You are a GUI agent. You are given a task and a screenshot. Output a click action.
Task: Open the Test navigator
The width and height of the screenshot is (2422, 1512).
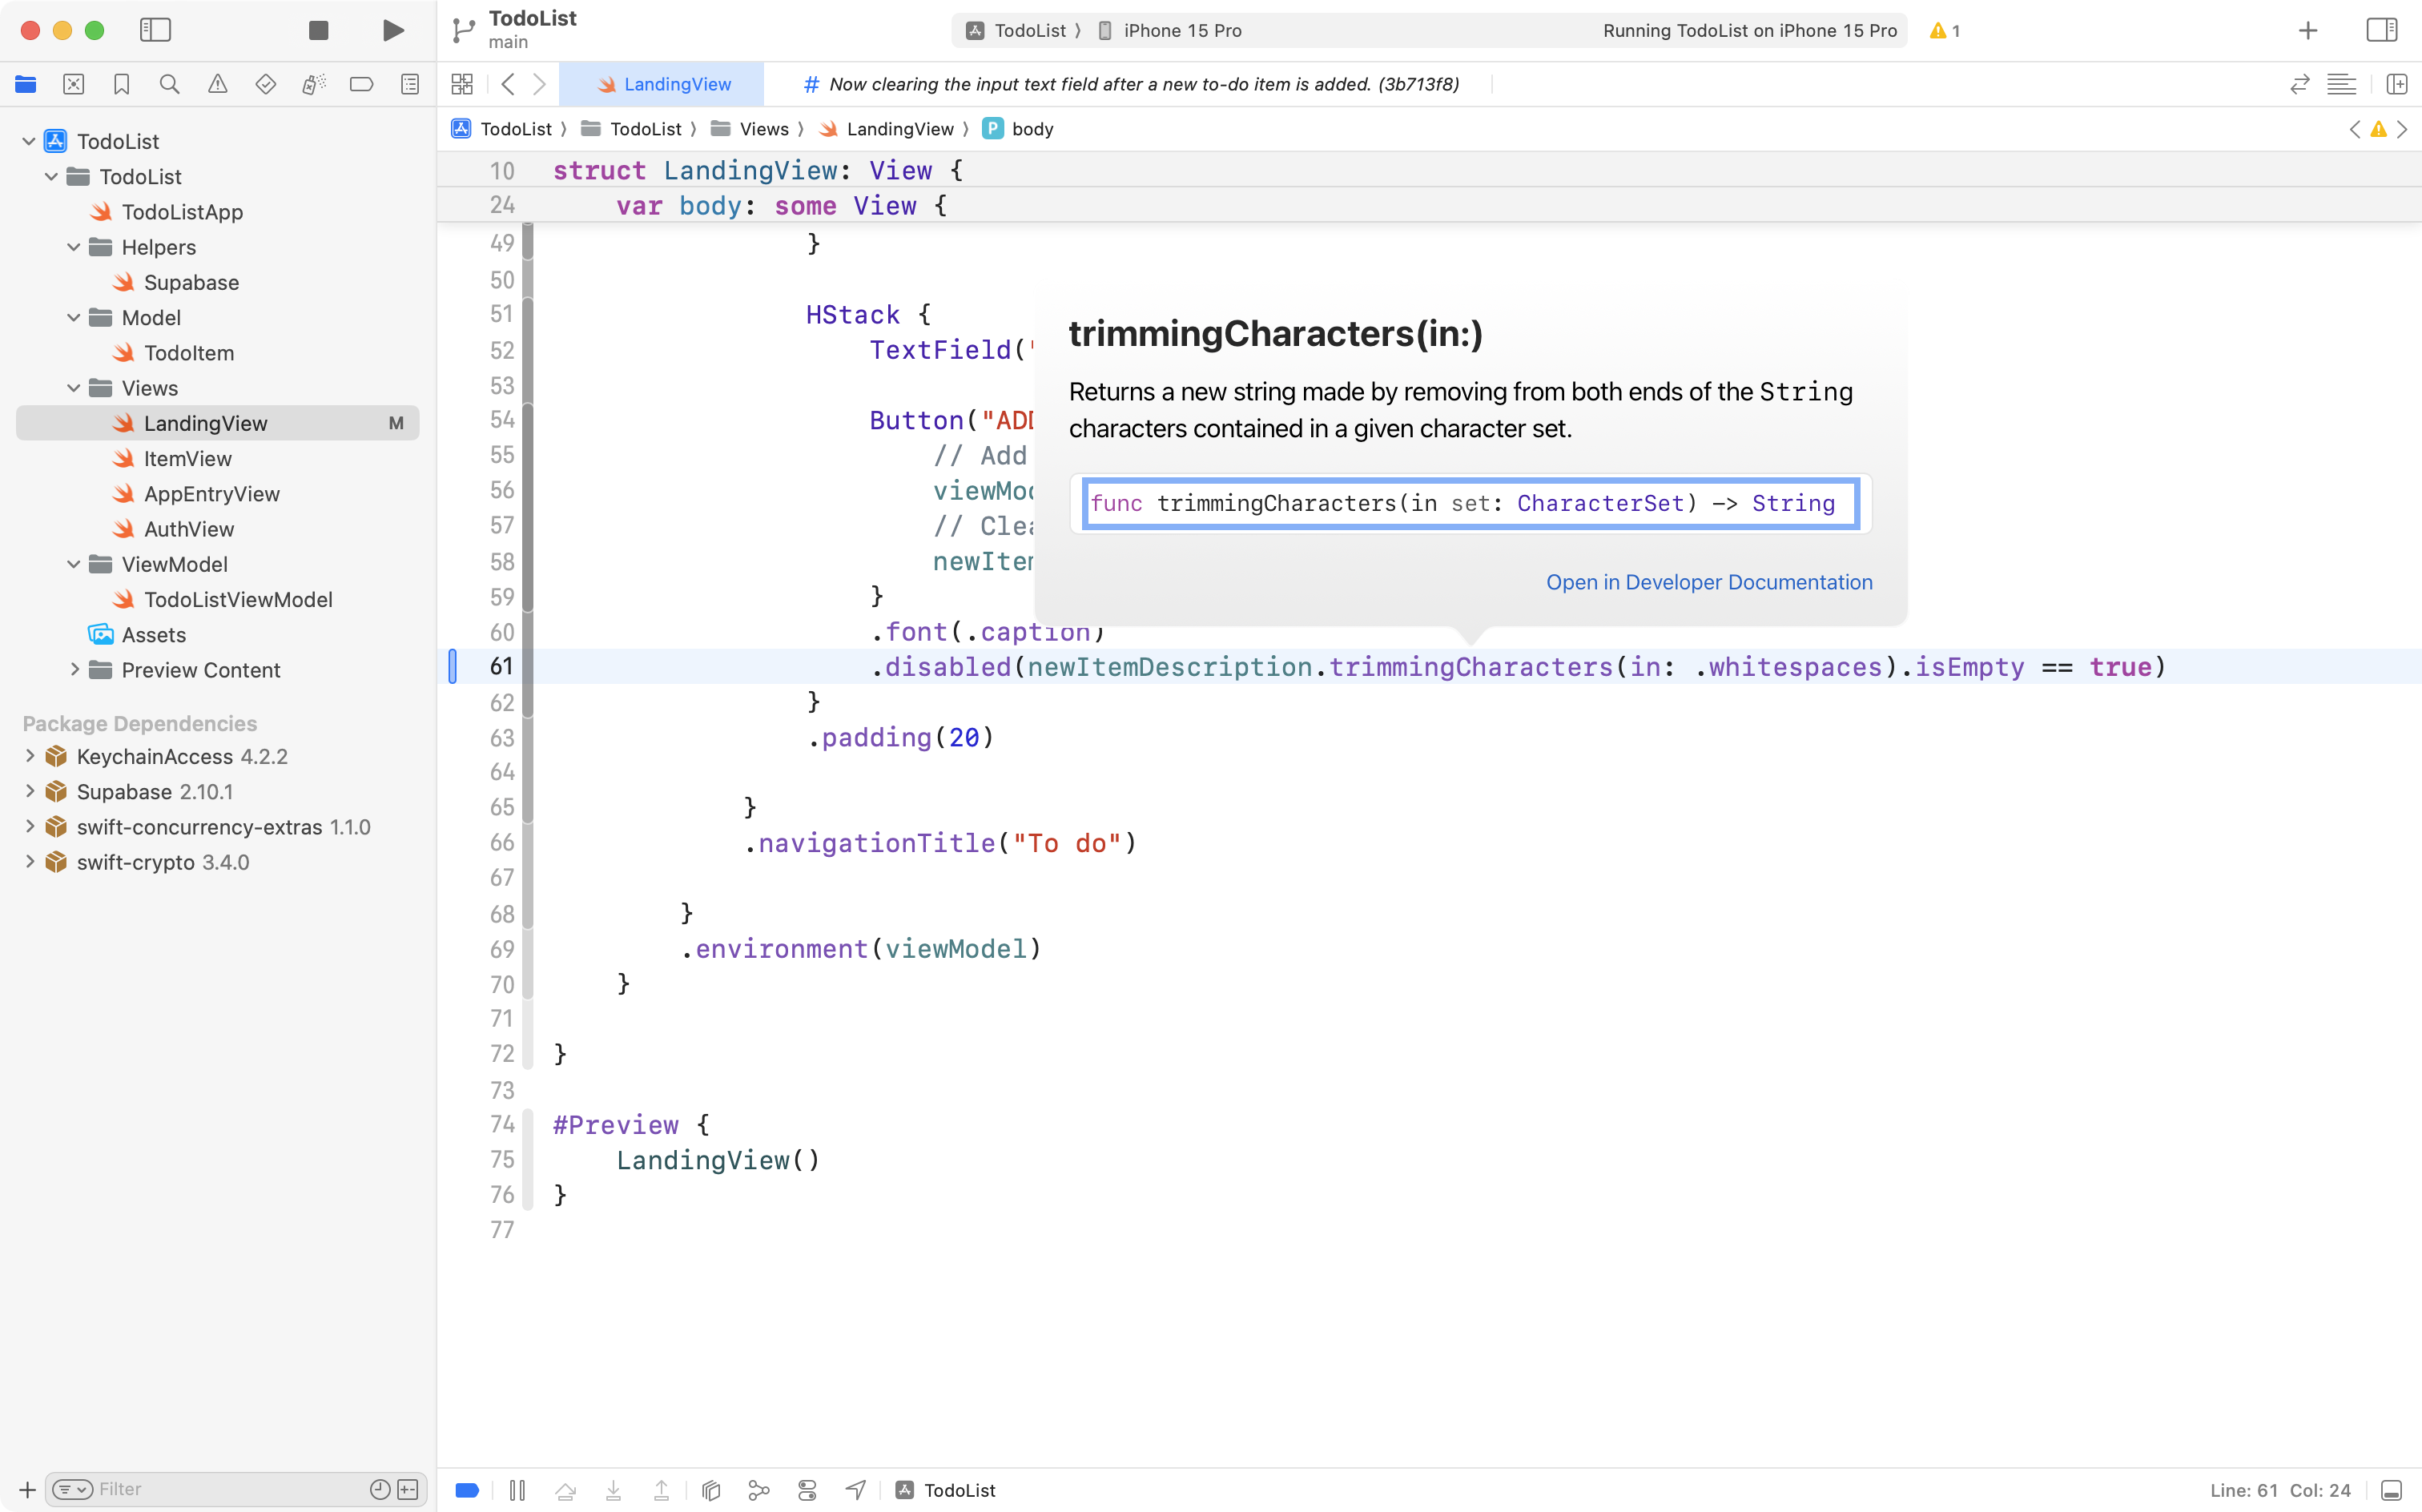[266, 84]
